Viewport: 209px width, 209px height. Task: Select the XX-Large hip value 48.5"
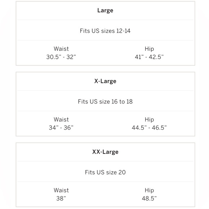149,198
